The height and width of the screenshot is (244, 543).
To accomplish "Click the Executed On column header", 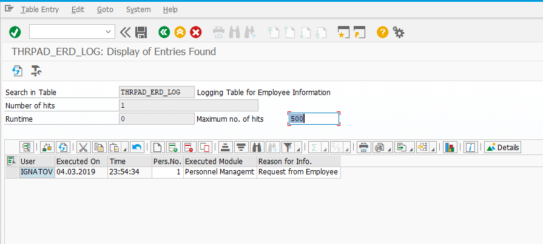I will point(81,162).
